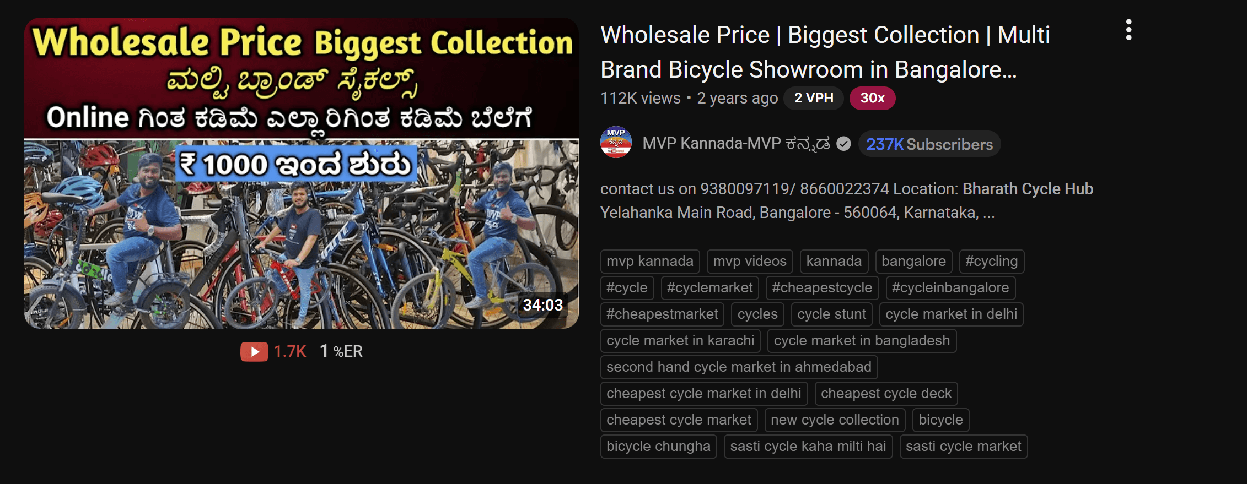This screenshot has width=1247, height=484.
Task: Choose the #cheapestcycle hashtag tag
Action: click(822, 288)
